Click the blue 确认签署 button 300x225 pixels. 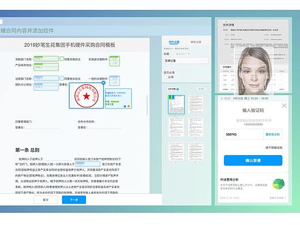[253, 160]
